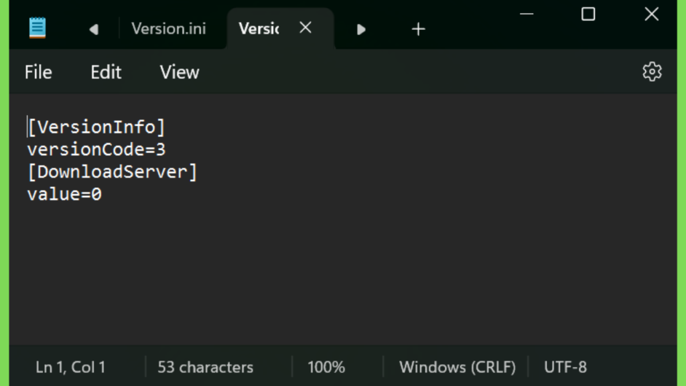The image size is (686, 386).
Task: Open the Edit menu
Action: (106, 72)
